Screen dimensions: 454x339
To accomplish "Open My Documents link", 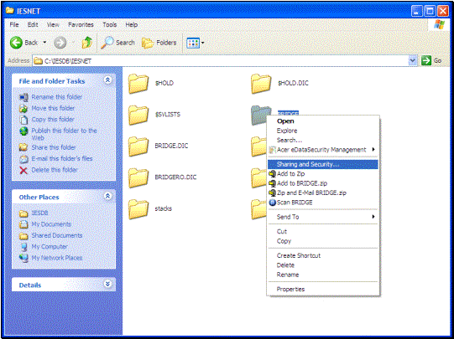I will tap(51, 224).
